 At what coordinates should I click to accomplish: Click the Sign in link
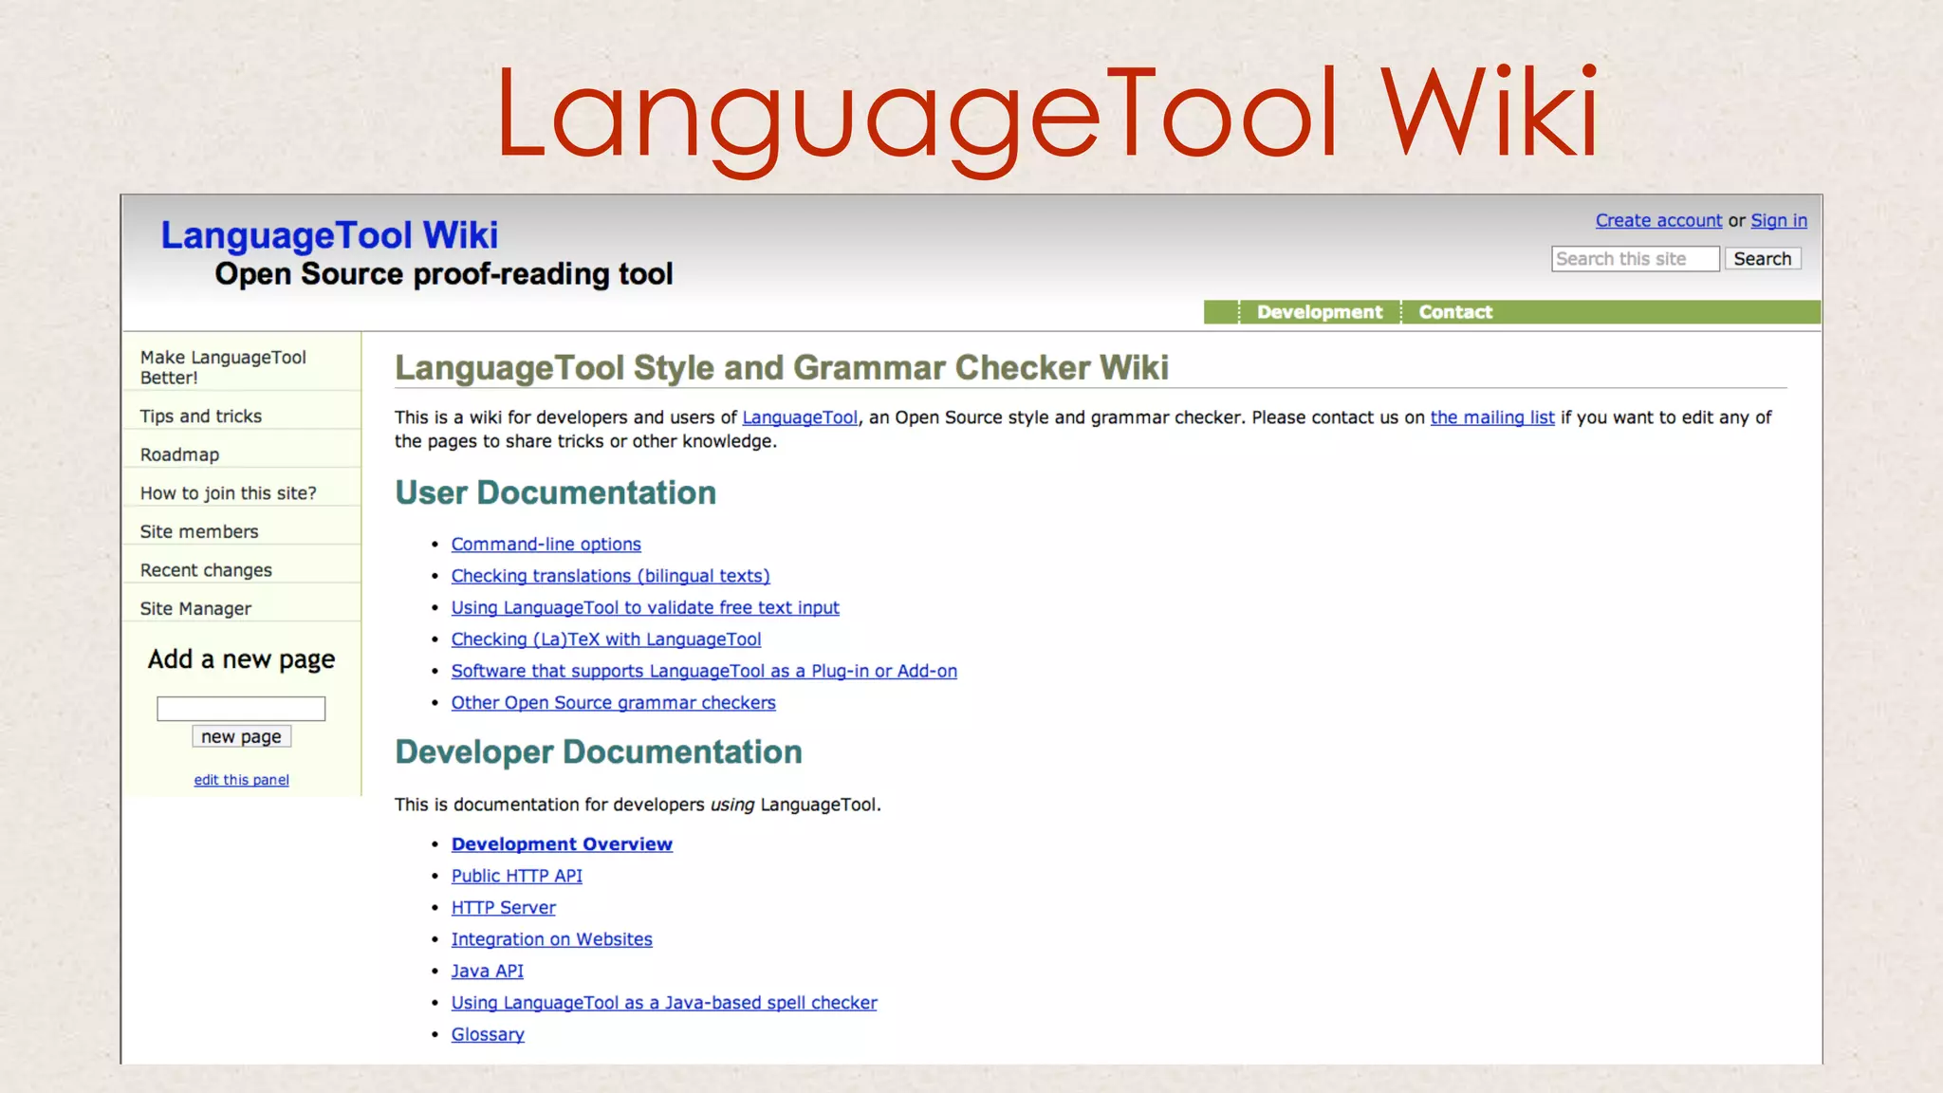[1779, 220]
